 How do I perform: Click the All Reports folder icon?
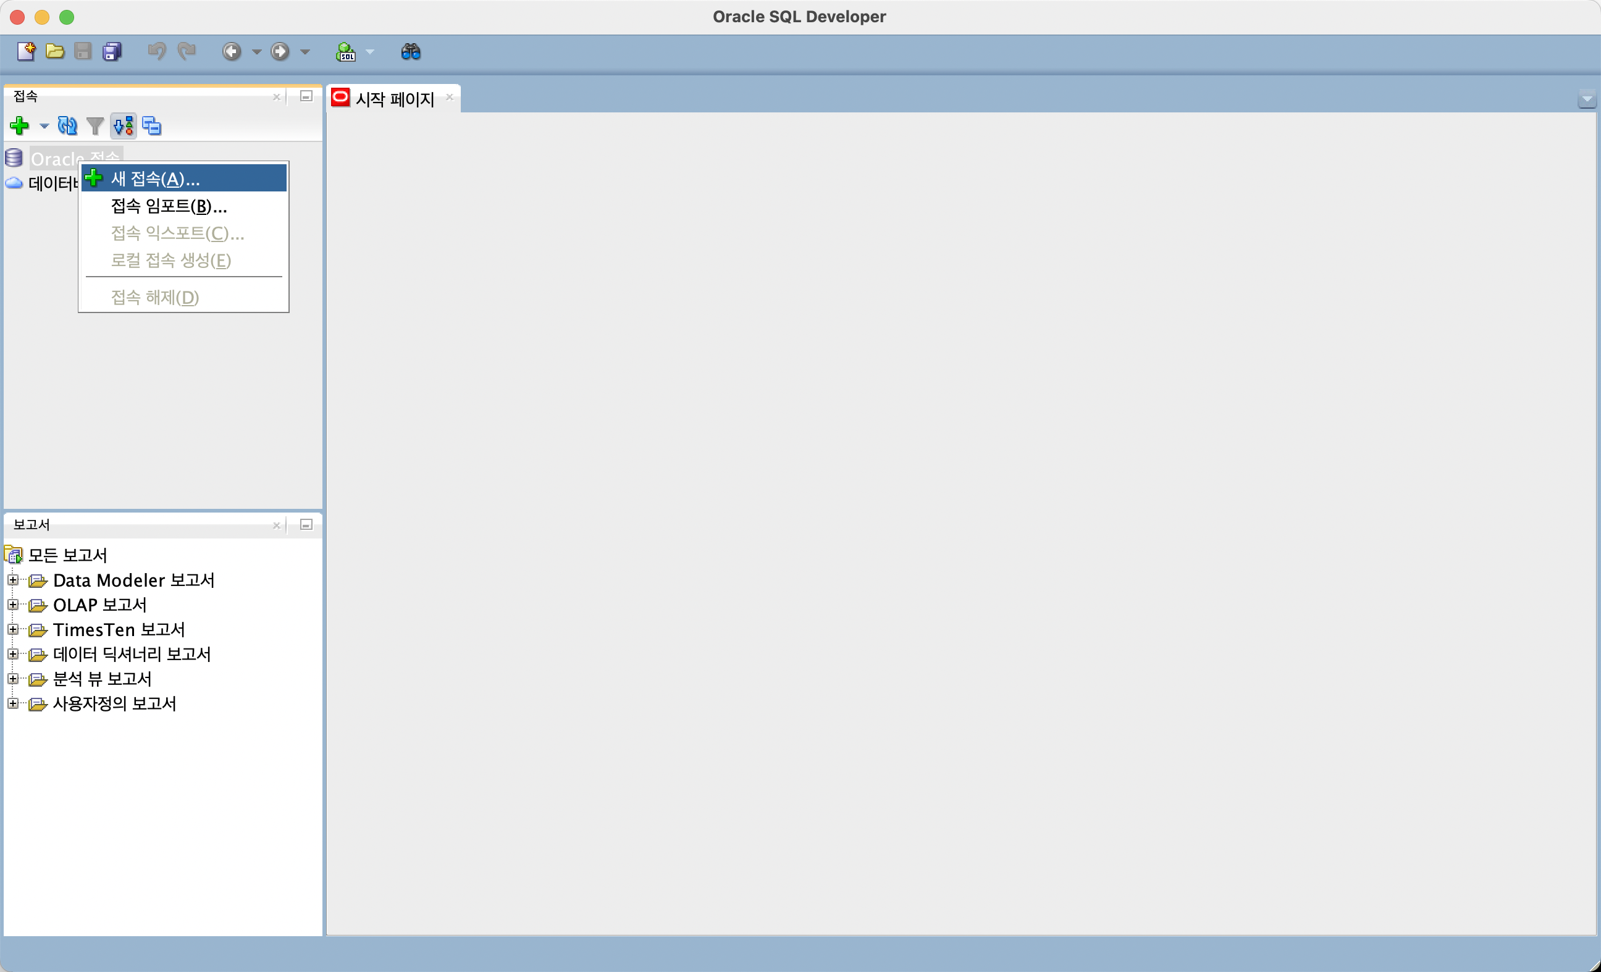(14, 555)
